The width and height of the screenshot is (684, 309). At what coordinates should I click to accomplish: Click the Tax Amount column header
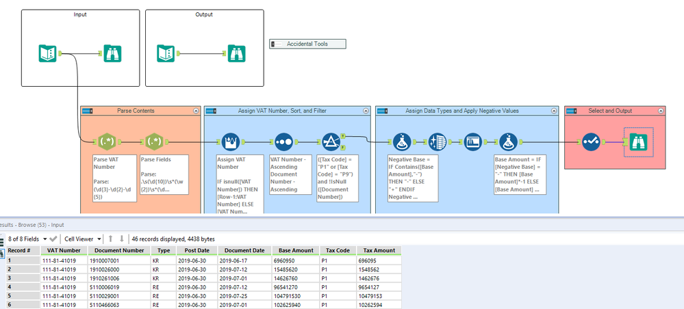pyautogui.click(x=379, y=250)
